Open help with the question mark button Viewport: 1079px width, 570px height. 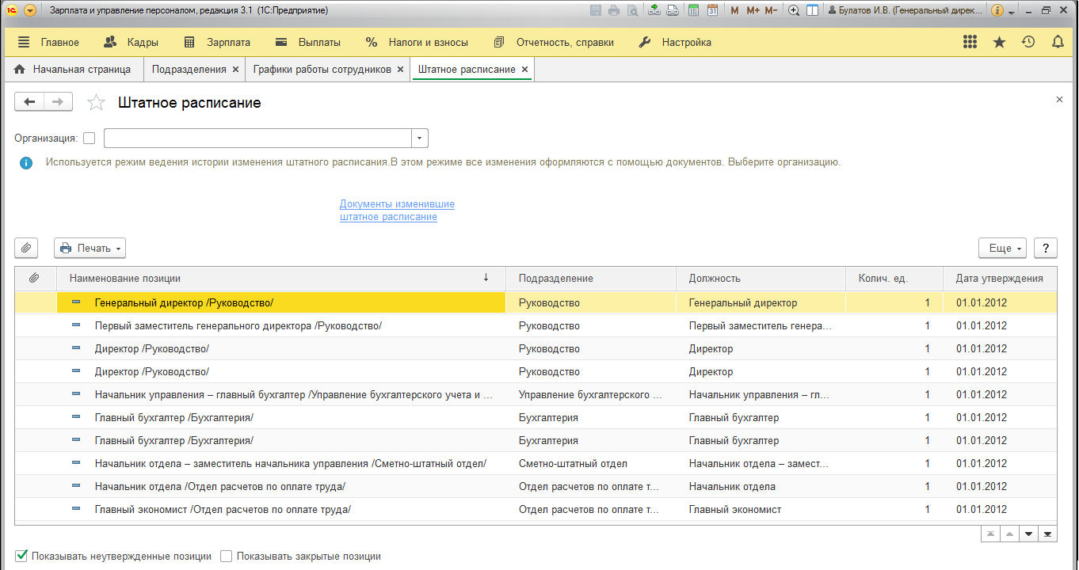click(1046, 248)
